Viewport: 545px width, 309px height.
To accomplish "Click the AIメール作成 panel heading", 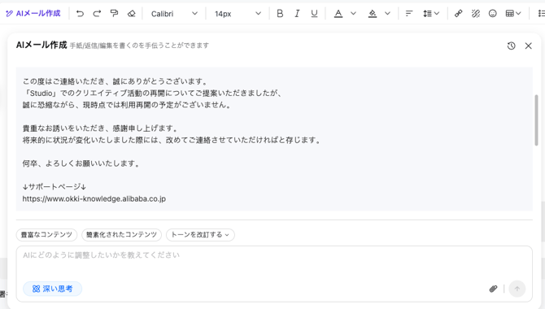I will click(41, 46).
